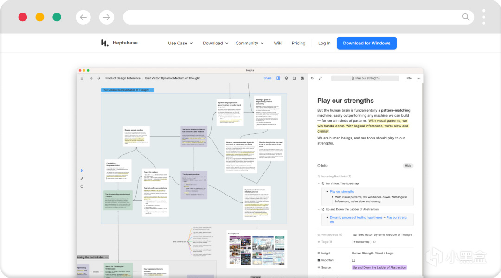The height and width of the screenshot is (278, 501).
Task: Click the Share button
Action: pyautogui.click(x=268, y=78)
